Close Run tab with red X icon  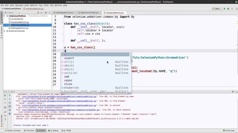(x=5, y=116)
